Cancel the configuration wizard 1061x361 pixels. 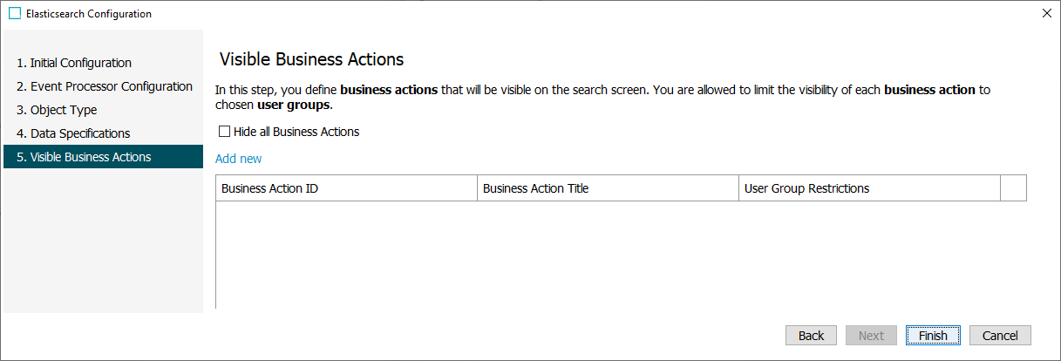[1000, 336]
